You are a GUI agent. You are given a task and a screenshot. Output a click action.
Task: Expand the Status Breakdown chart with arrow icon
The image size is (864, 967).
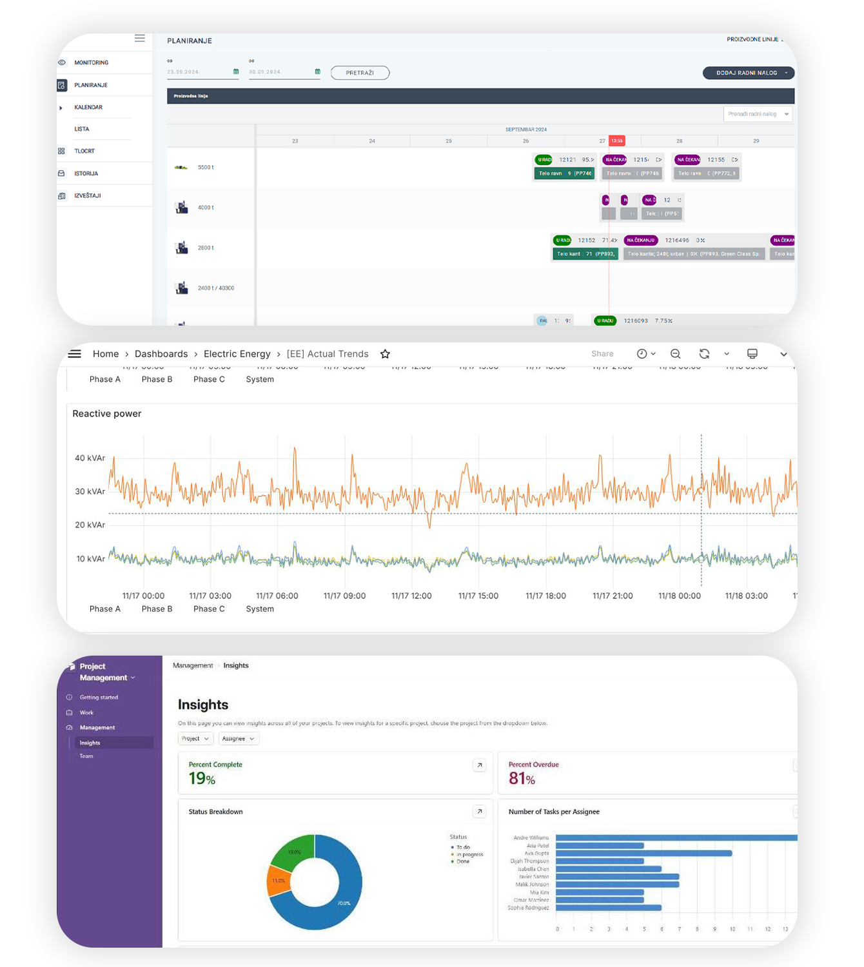[479, 812]
